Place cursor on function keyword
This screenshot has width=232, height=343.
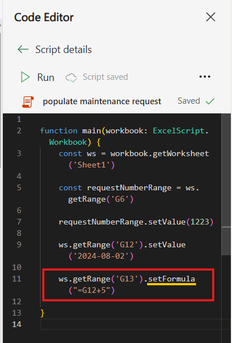59,131
